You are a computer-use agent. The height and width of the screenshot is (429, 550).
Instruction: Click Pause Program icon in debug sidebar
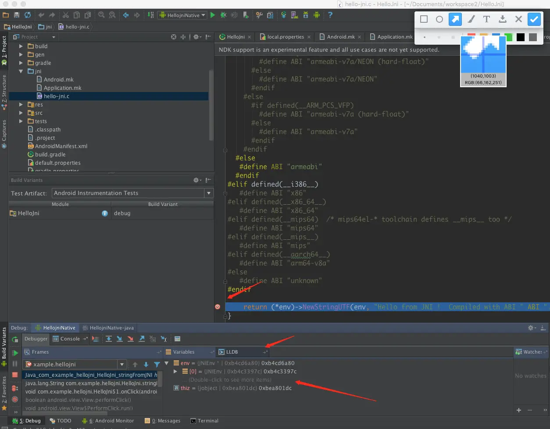(15, 364)
